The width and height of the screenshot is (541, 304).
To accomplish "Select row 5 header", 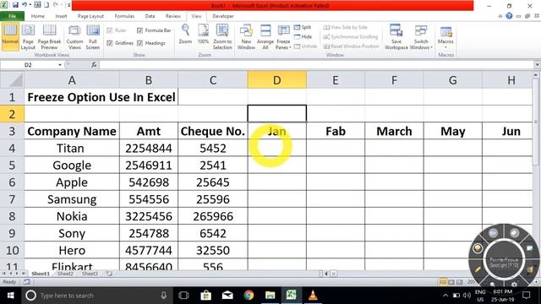I will coord(12,166).
